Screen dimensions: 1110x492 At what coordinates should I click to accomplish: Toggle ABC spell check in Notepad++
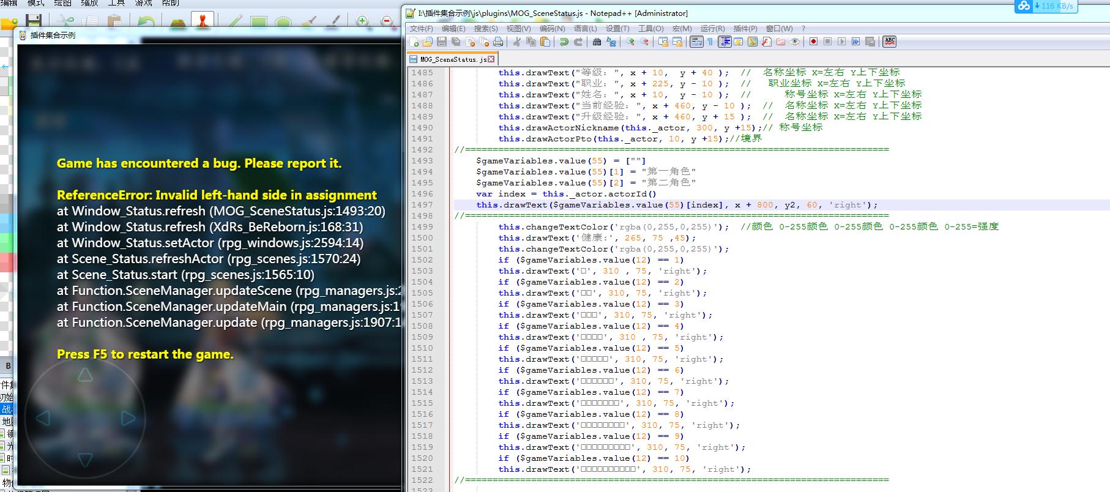pos(890,42)
